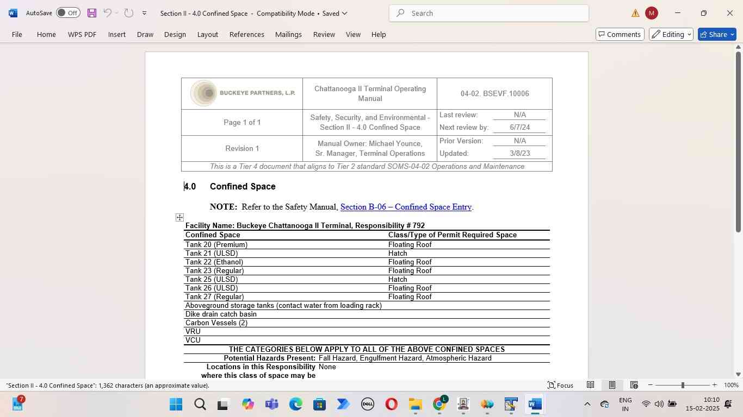The height and width of the screenshot is (417, 743).
Task: Open Dell app on taskbar
Action: tap(367, 405)
